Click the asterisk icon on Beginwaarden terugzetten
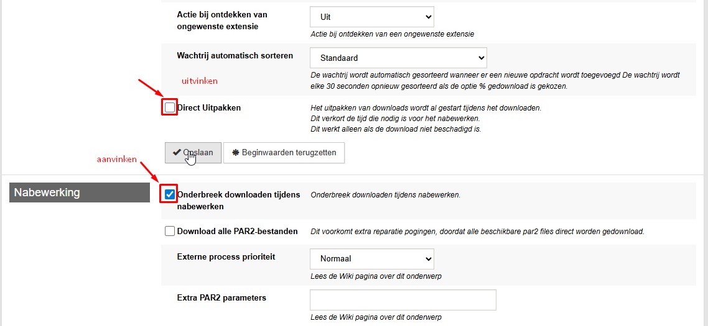 [x=236, y=152]
